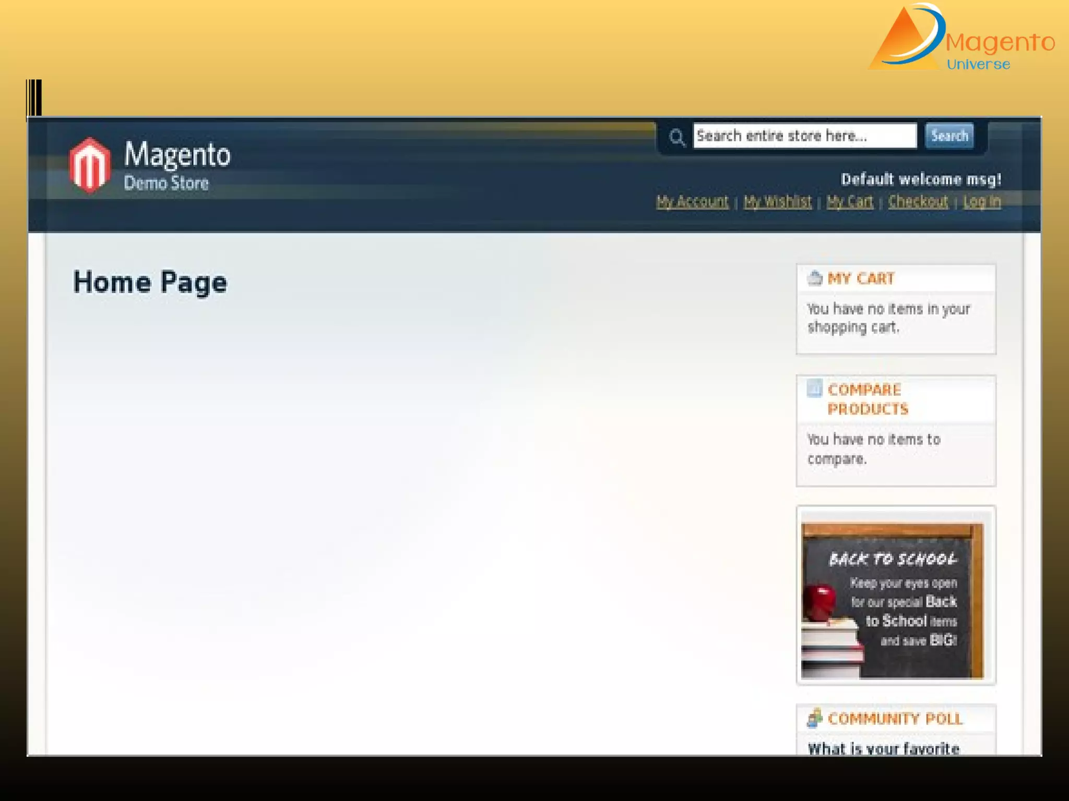Image resolution: width=1069 pixels, height=801 pixels.
Task: Click the Compare Products icon
Action: pyautogui.click(x=814, y=389)
